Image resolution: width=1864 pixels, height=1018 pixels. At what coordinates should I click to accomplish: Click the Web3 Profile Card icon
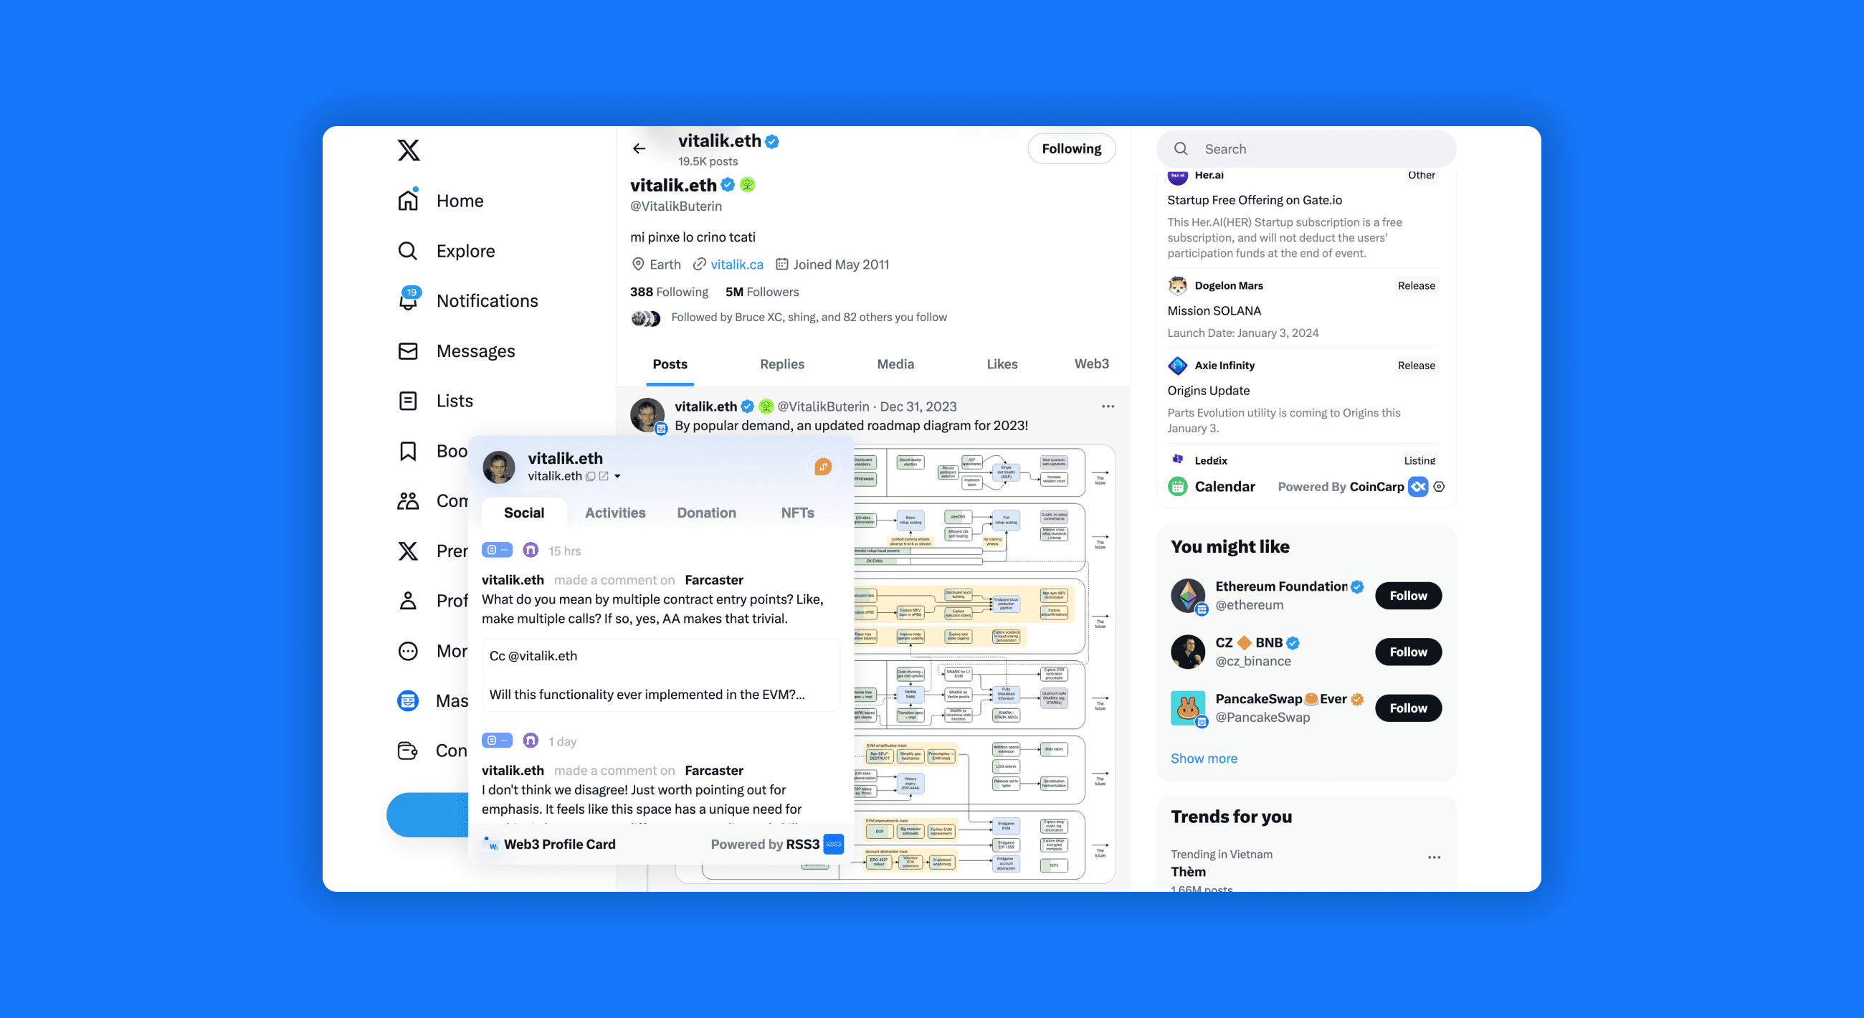click(493, 842)
